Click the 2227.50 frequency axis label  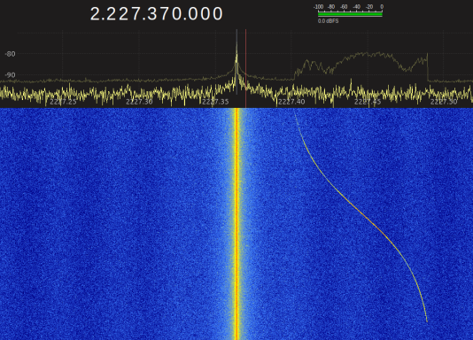[x=444, y=102]
